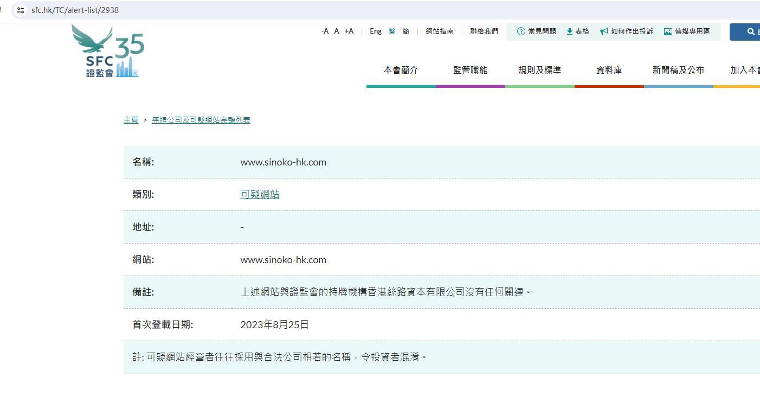Open the 可疑網站 category link
The width and height of the screenshot is (760, 409).
click(260, 194)
